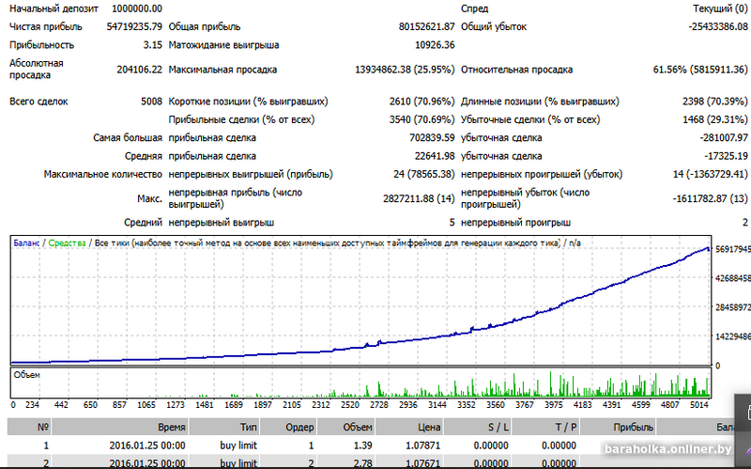The width and height of the screenshot is (751, 469).
Task: Click the blue Баланс legend label
Action: pyautogui.click(x=26, y=243)
